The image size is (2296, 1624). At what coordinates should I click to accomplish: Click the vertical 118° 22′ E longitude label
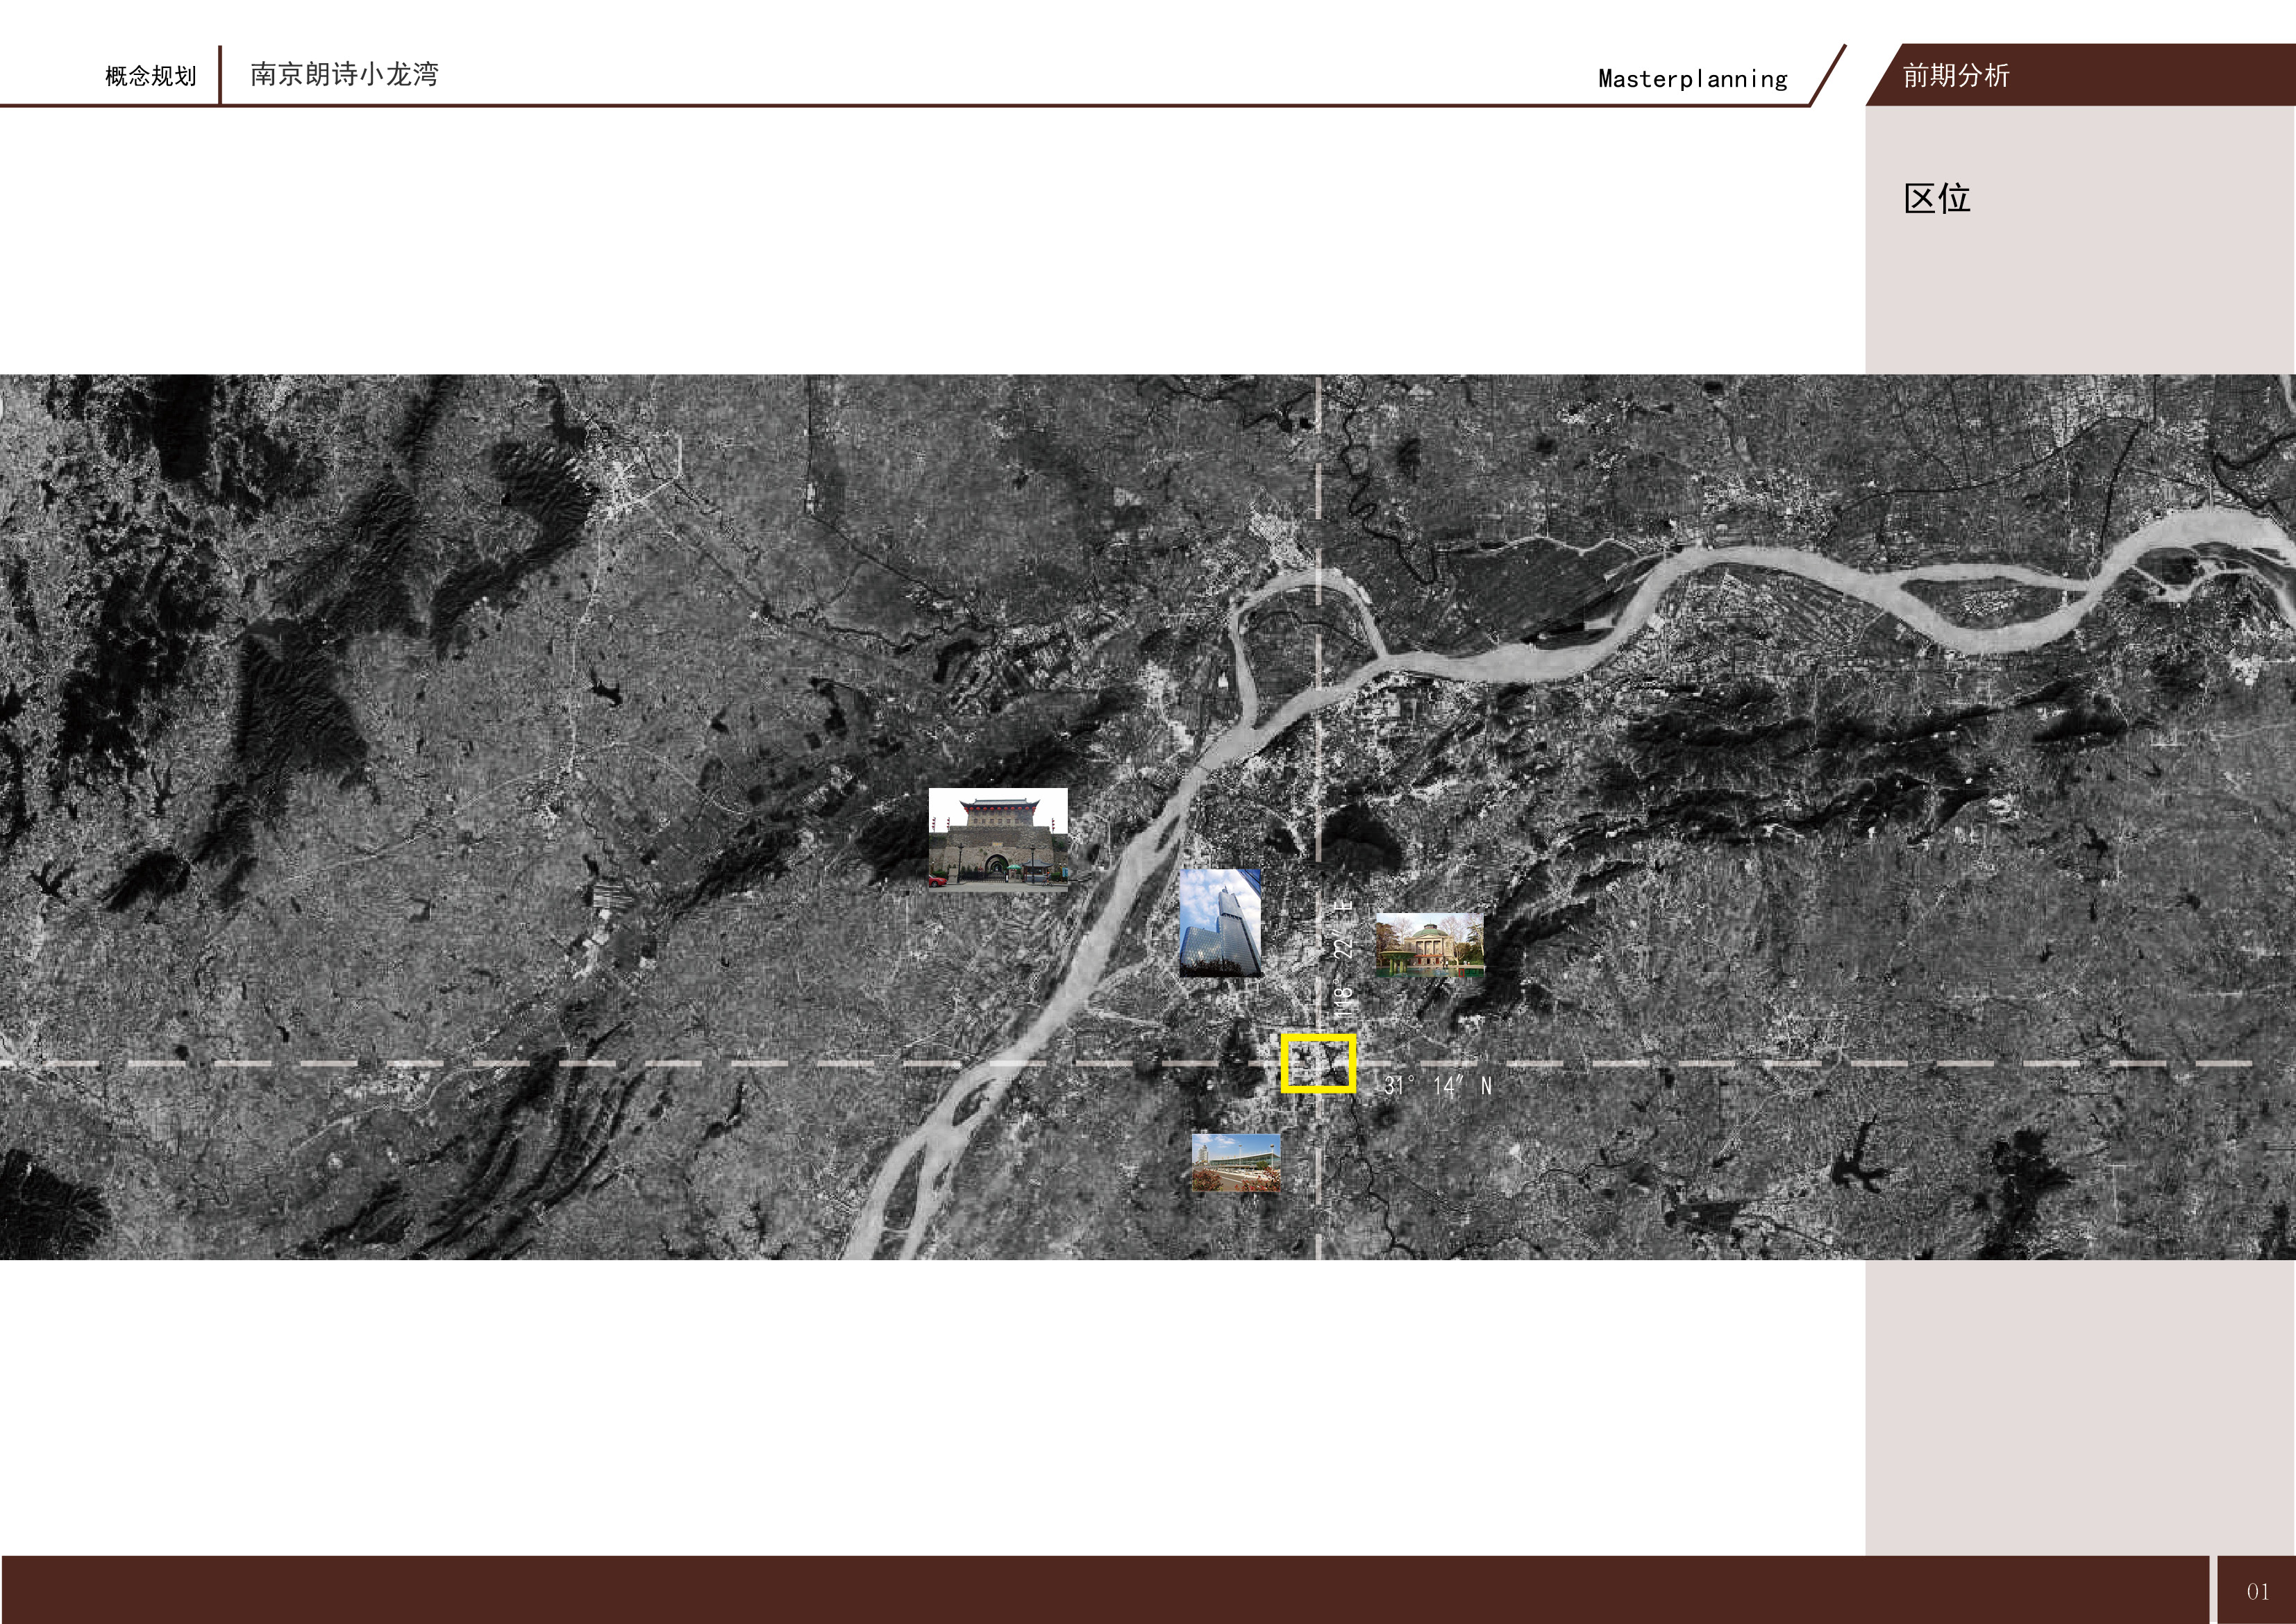click(x=1343, y=958)
